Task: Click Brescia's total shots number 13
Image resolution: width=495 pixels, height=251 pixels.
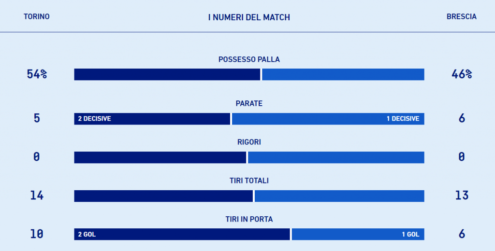Action: click(x=461, y=195)
